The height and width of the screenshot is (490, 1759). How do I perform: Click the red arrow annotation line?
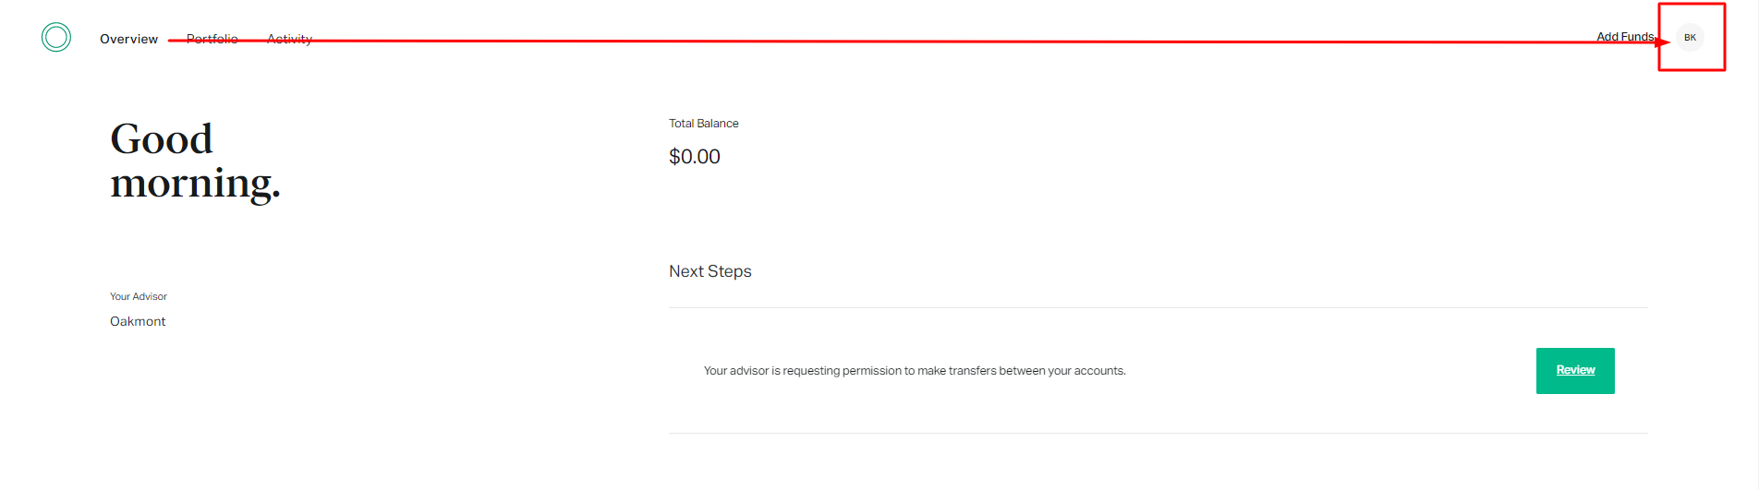click(924, 42)
